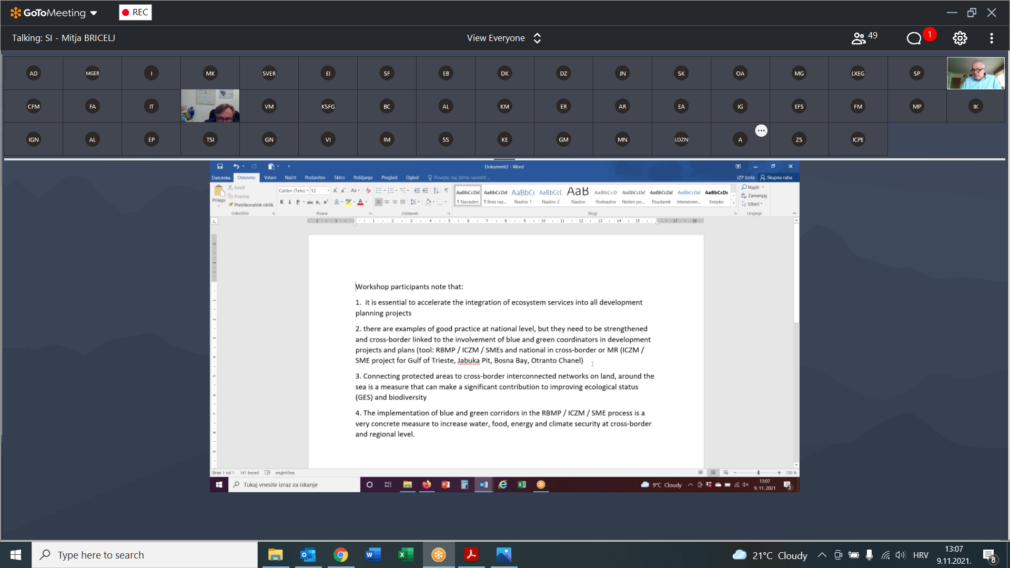
Task: Open the attendees list showing 49
Action: [x=864, y=38]
